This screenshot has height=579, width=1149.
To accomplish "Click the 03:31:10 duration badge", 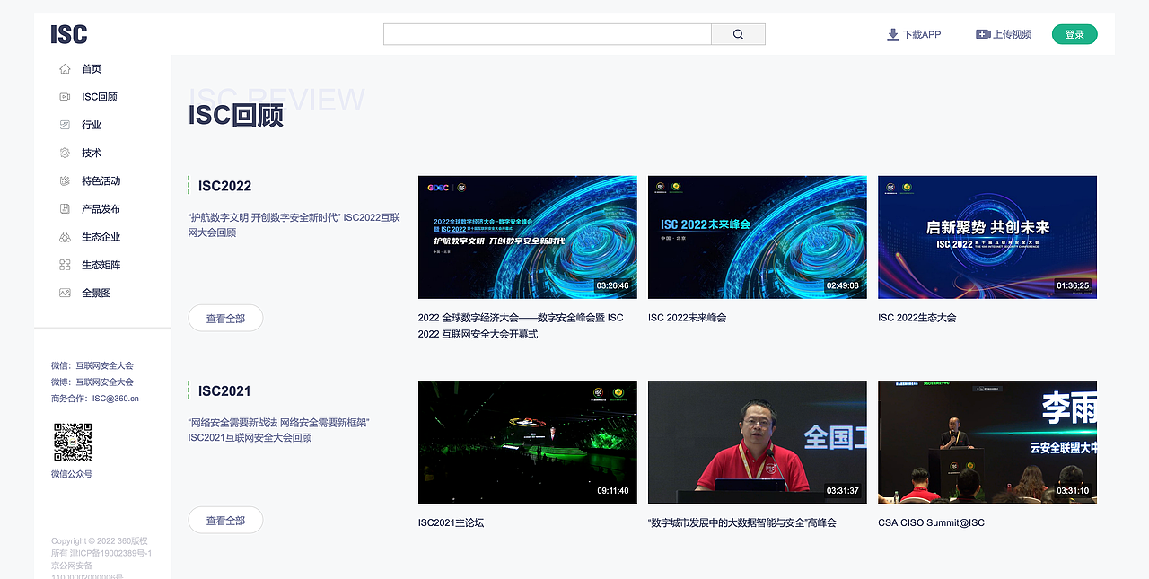I will (x=1073, y=490).
